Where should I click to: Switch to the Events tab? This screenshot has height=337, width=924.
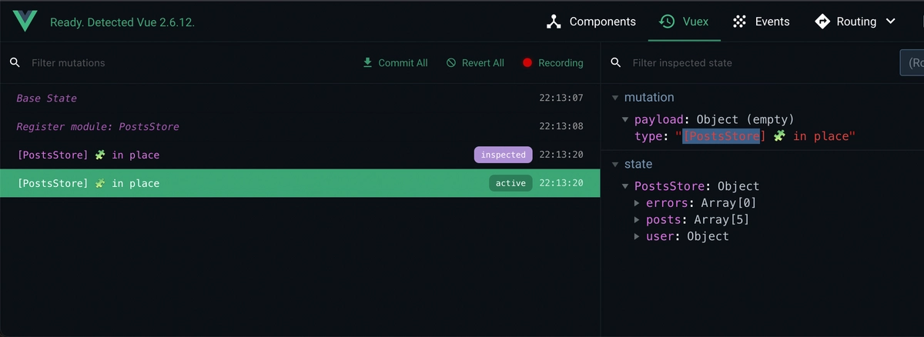[x=772, y=22]
